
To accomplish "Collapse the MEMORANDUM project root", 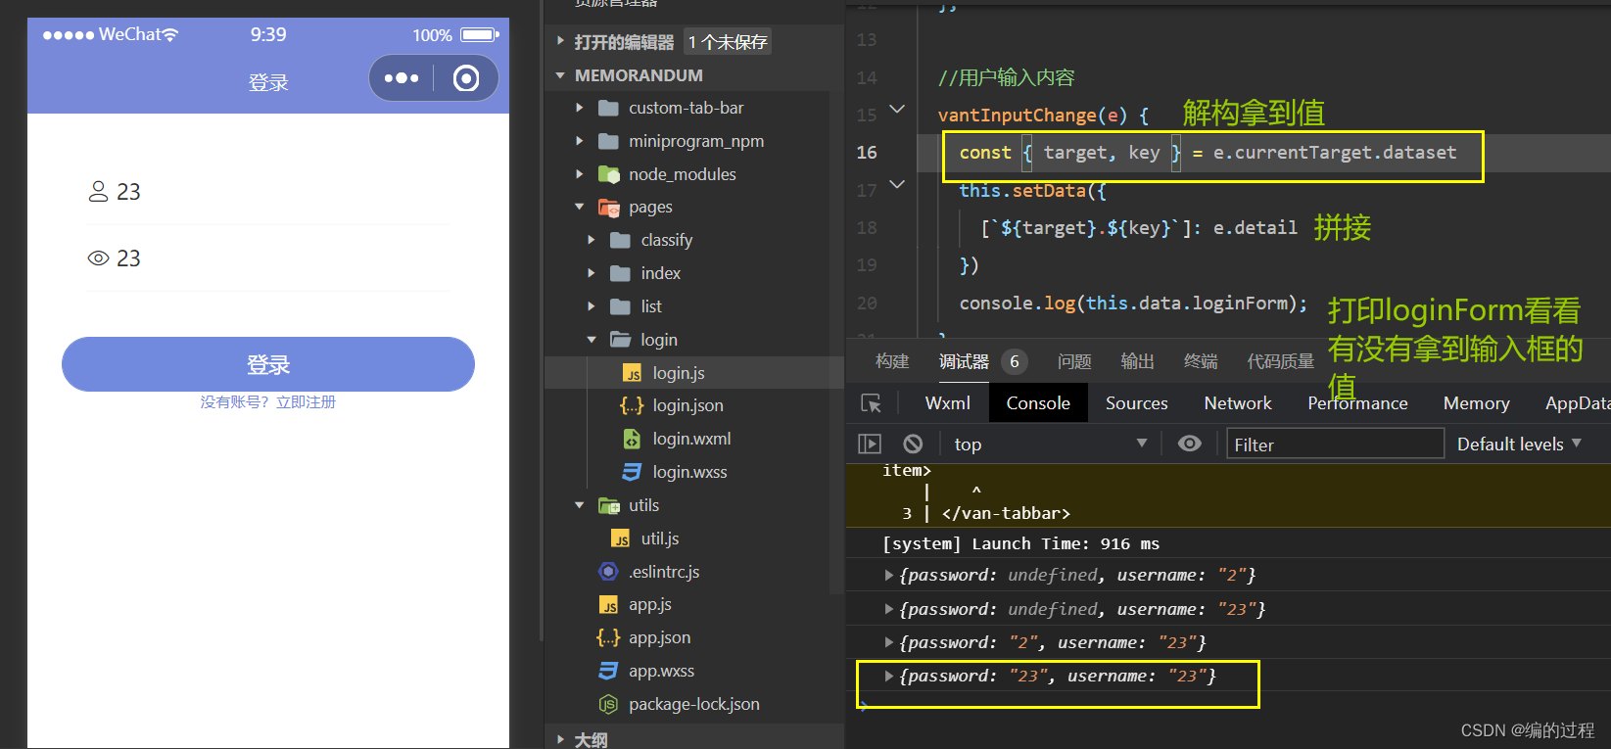I will tap(560, 75).
